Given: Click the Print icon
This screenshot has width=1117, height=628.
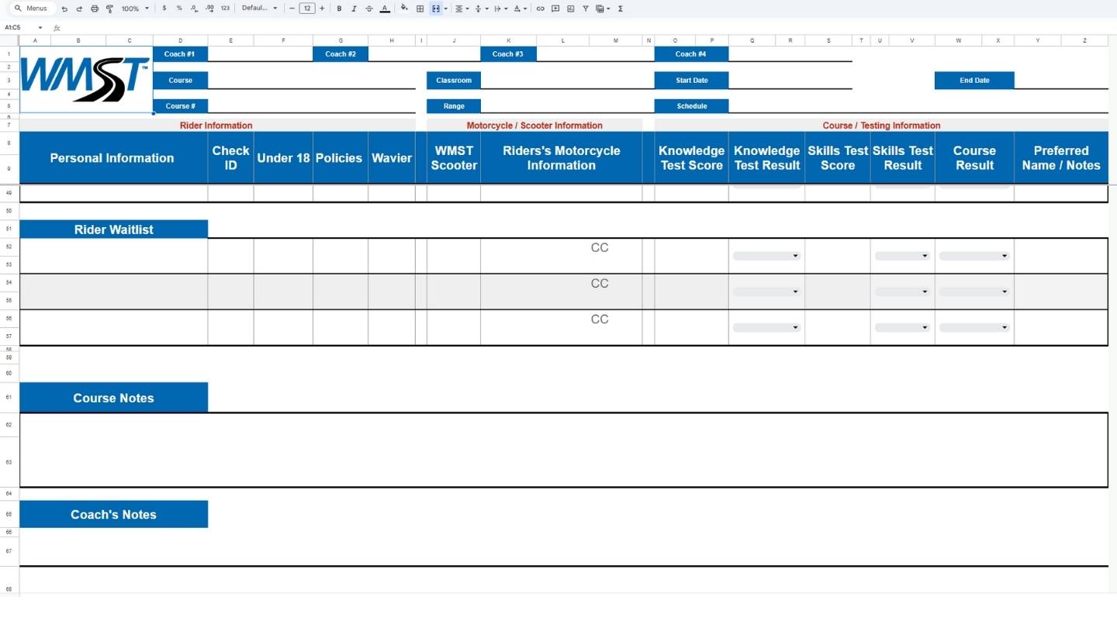Looking at the screenshot, I should click(95, 9).
